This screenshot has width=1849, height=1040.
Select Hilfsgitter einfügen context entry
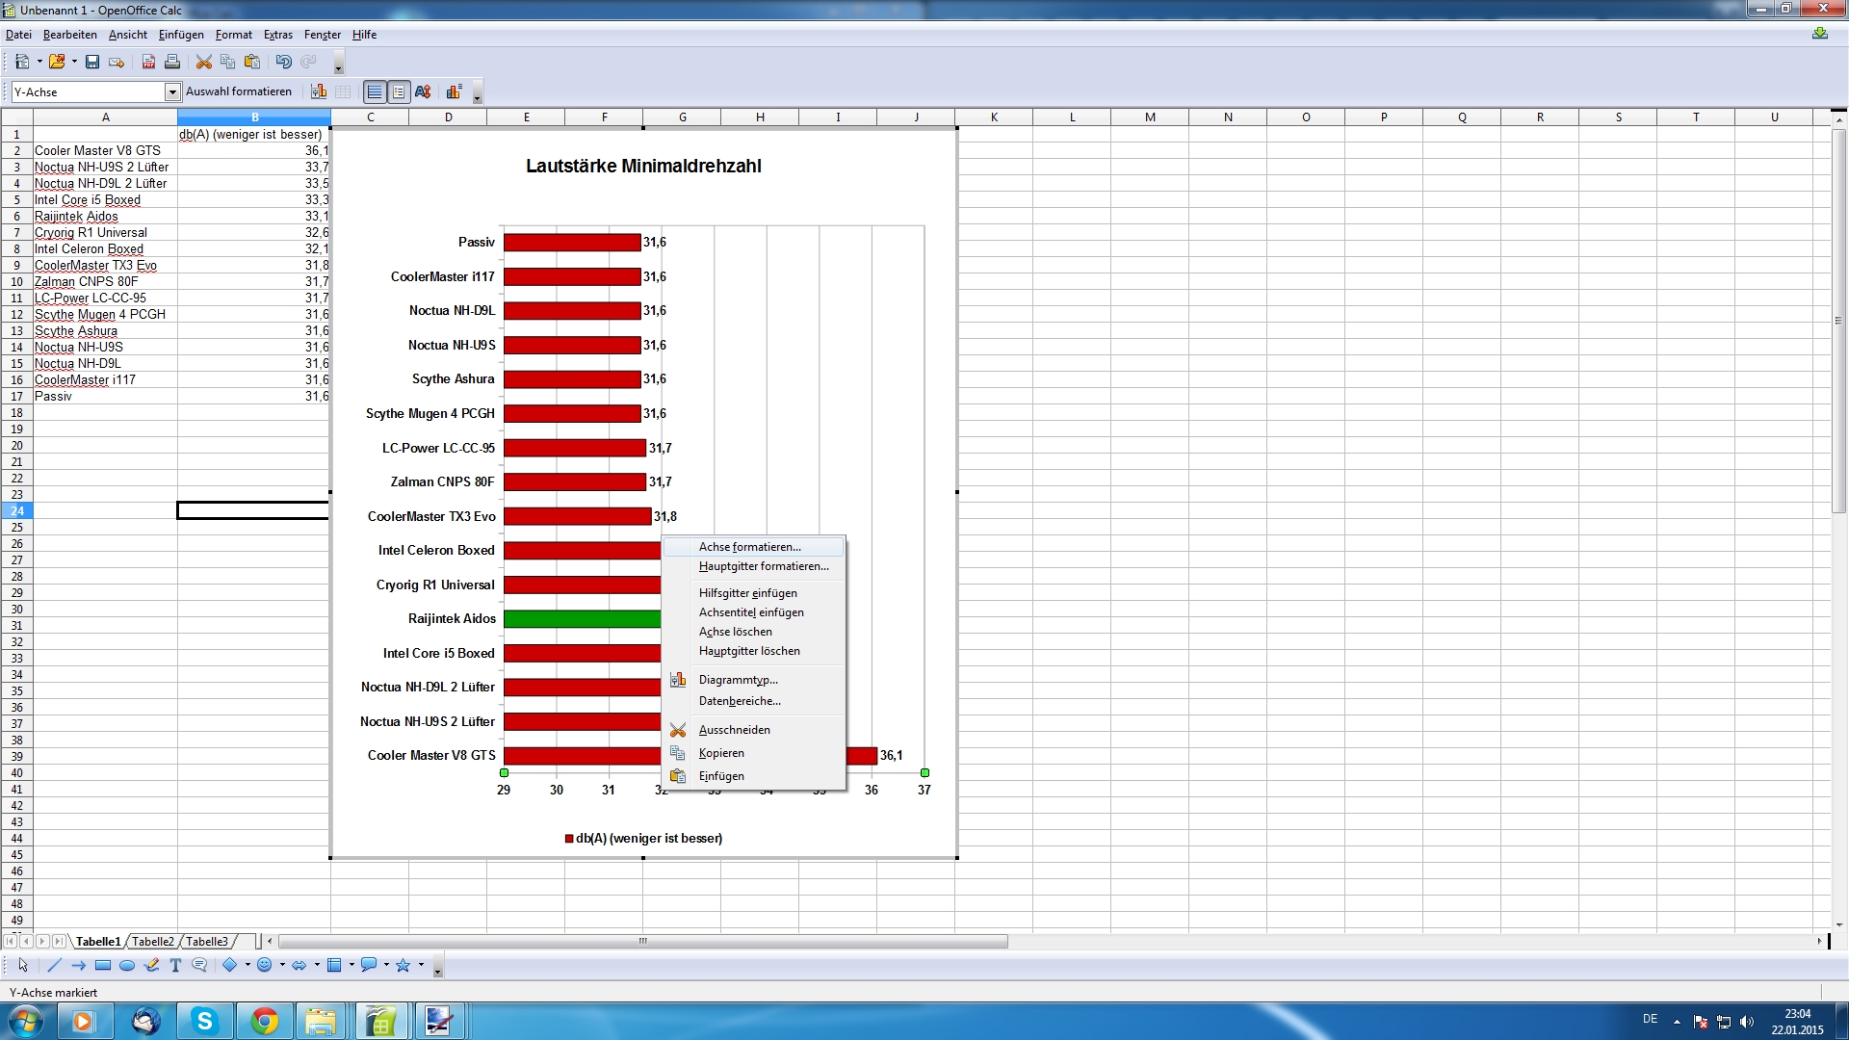coord(753,593)
